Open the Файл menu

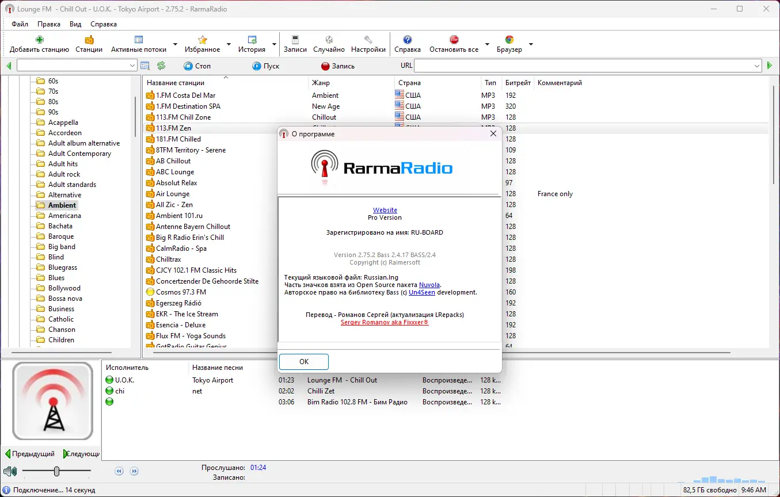pos(20,24)
